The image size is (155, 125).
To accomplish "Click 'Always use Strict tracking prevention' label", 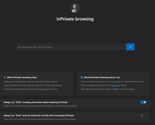I will [x=35, y=102].
